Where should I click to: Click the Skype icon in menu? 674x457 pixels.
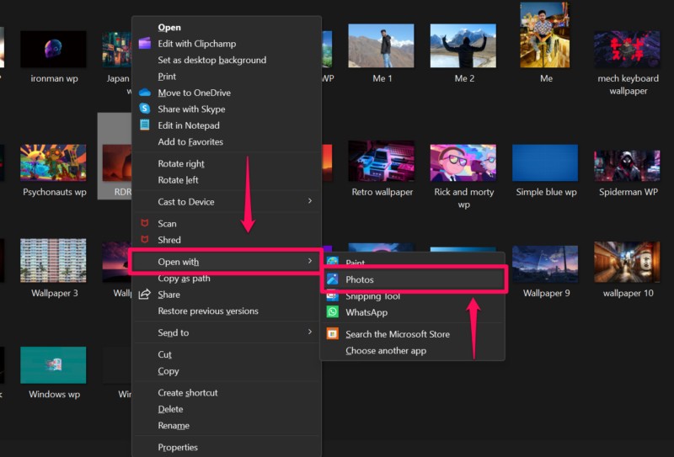click(144, 109)
